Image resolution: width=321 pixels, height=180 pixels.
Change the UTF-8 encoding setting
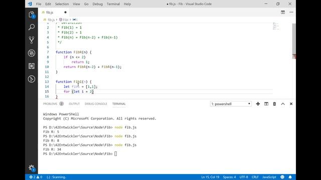pyautogui.click(x=244, y=177)
